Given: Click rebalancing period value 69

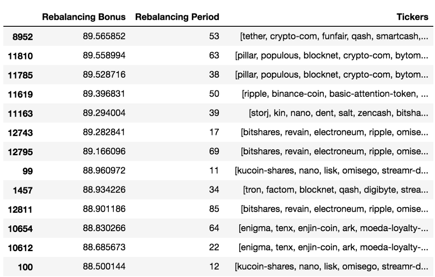Looking at the screenshot, I should pos(214,151).
